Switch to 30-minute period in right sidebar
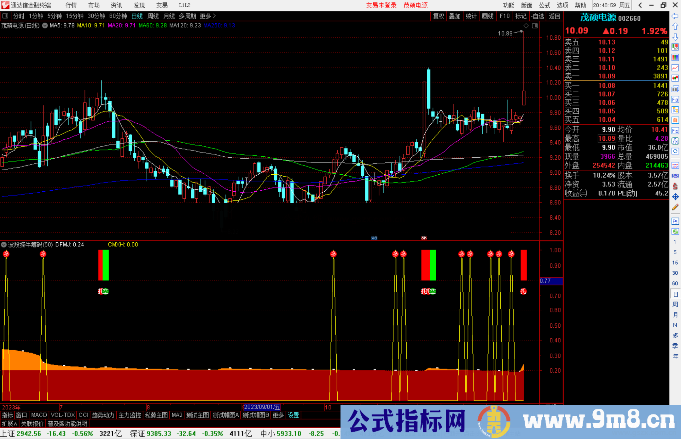The image size is (681, 439). [x=675, y=273]
